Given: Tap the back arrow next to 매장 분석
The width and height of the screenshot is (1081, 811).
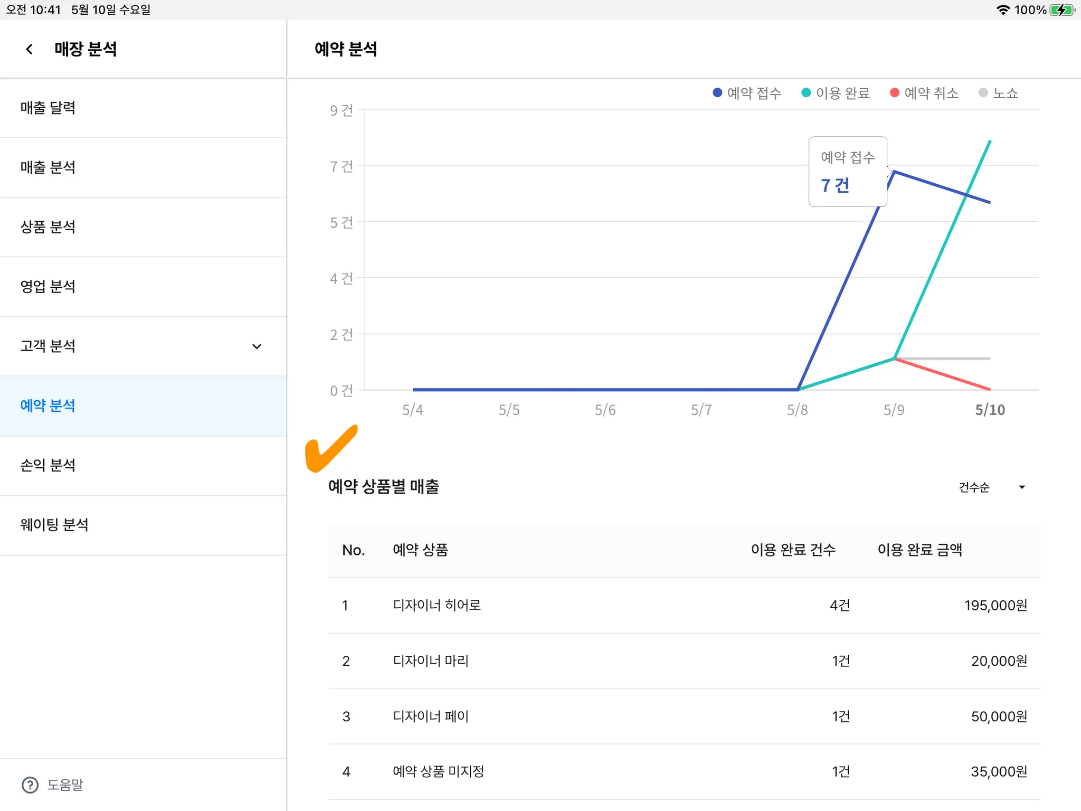Looking at the screenshot, I should (x=30, y=49).
